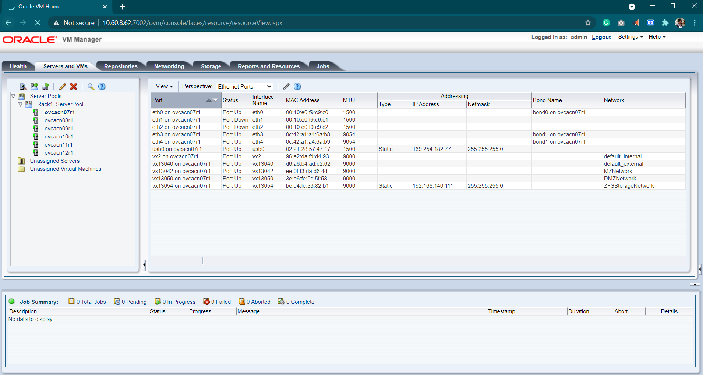The image size is (703, 375).
Task: Select server ovcacn12r1 in tree
Action: [x=59, y=153]
